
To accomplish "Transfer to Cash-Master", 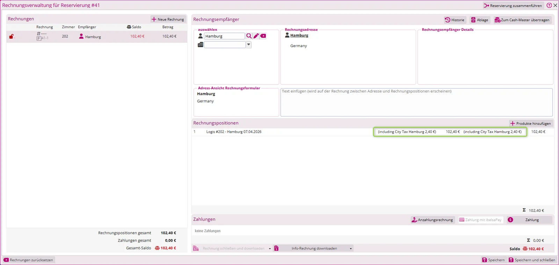I will [522, 20].
